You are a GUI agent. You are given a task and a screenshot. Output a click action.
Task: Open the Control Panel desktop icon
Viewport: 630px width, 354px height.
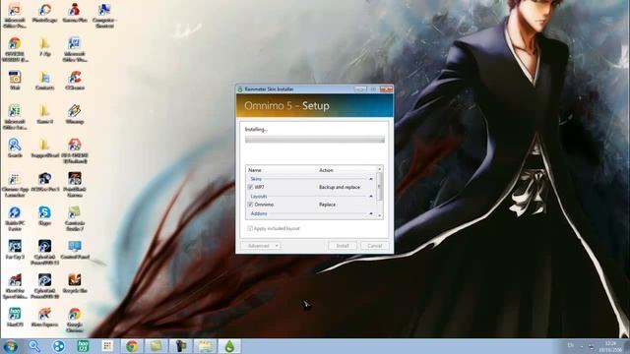[75, 250]
